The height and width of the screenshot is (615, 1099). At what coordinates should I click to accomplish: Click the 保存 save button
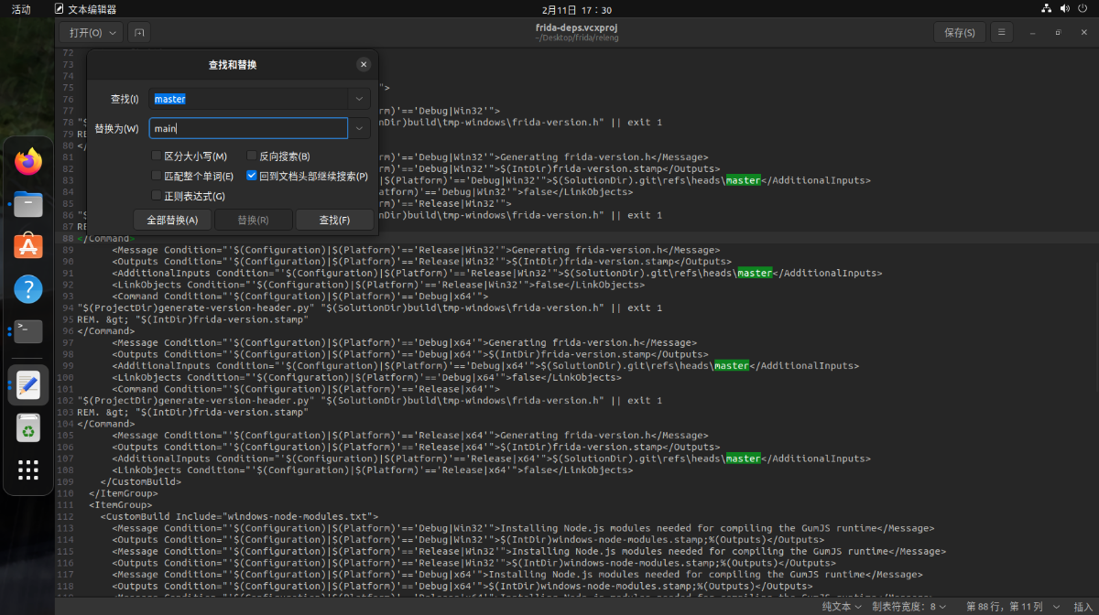pyautogui.click(x=960, y=33)
